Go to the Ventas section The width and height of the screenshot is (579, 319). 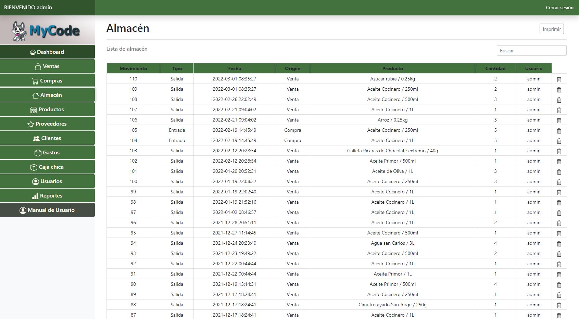pyautogui.click(x=47, y=66)
